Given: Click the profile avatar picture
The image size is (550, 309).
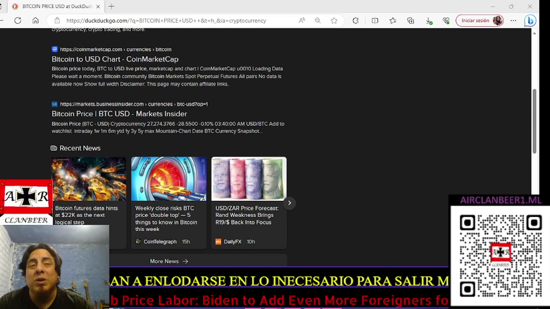Looking at the screenshot, I should point(498,20).
